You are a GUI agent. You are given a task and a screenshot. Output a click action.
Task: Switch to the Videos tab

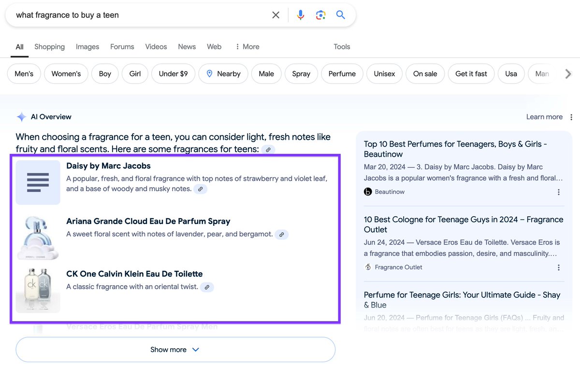[156, 47]
